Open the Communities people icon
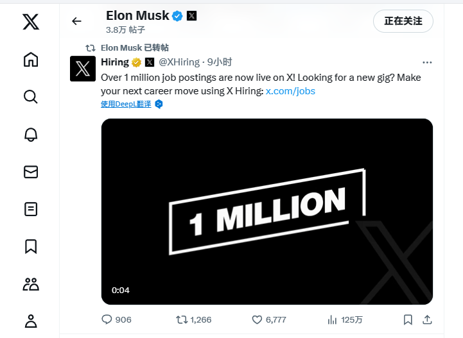 (x=31, y=284)
